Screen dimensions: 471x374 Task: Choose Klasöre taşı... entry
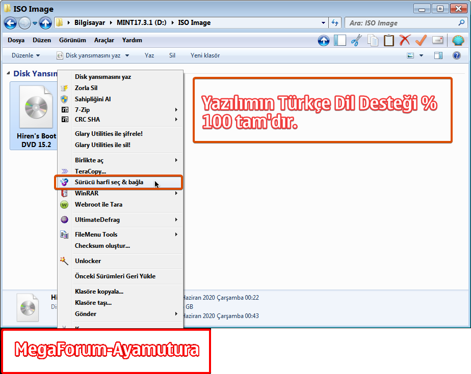point(120,303)
